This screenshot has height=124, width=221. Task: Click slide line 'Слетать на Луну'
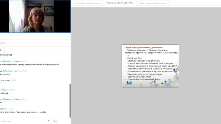click(135, 58)
